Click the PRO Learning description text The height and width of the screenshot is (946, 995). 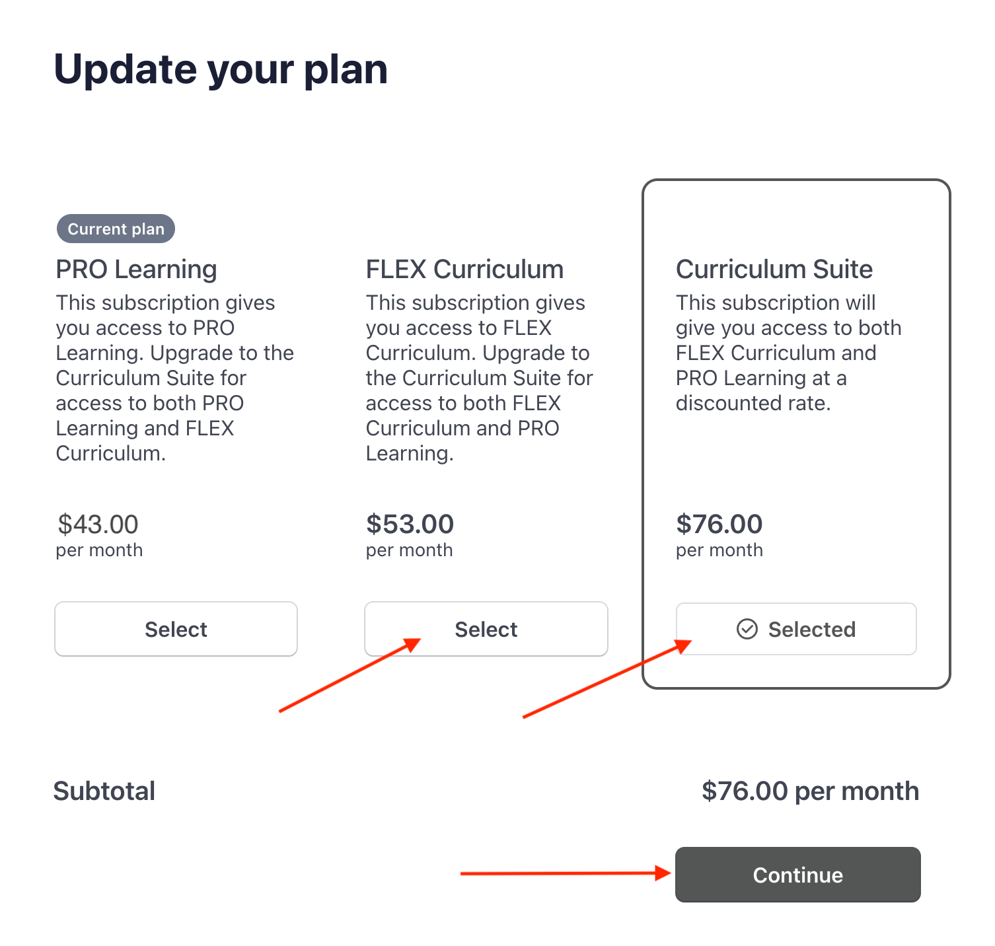(174, 378)
